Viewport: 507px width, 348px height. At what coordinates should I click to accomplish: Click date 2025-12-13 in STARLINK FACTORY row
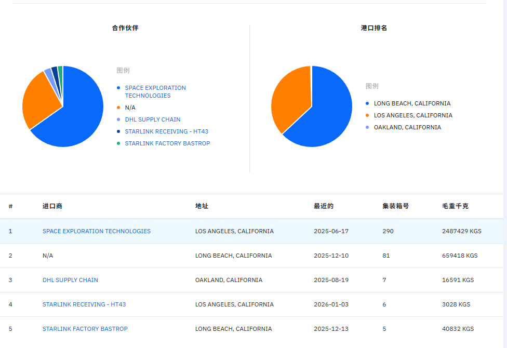[x=331, y=329]
